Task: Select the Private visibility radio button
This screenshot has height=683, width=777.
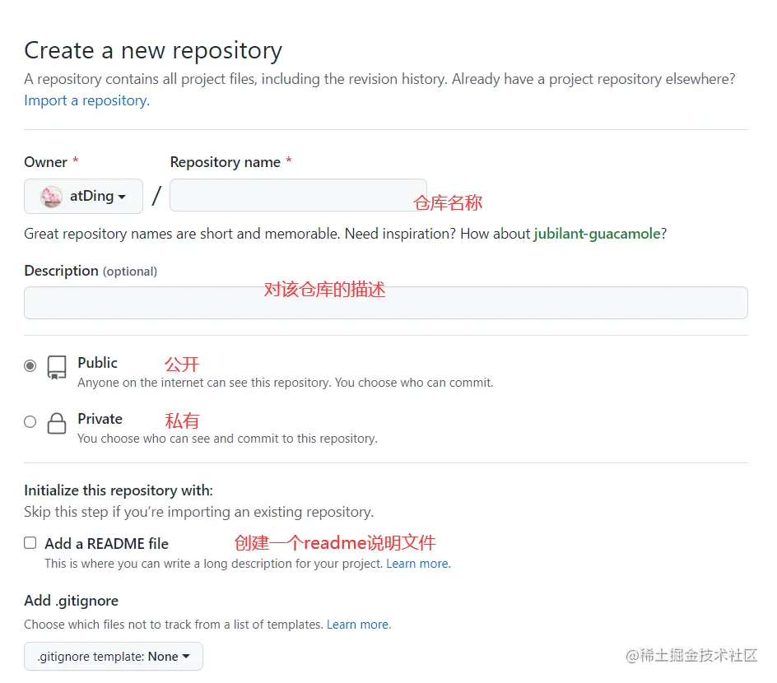Action: coord(30,422)
